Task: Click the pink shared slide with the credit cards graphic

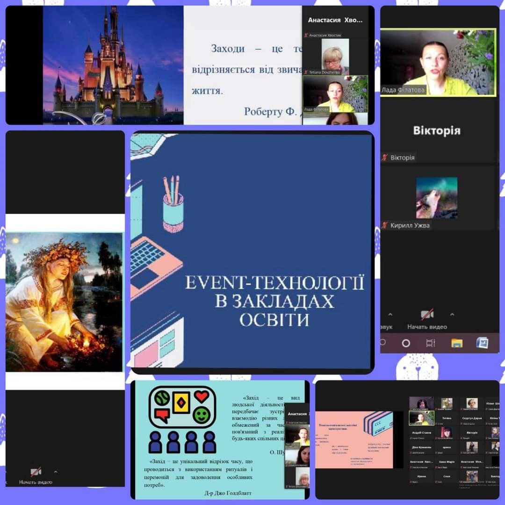Action: point(354,439)
